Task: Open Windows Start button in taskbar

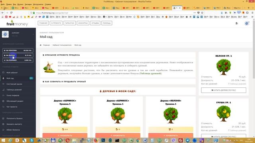Action: pos(3,140)
